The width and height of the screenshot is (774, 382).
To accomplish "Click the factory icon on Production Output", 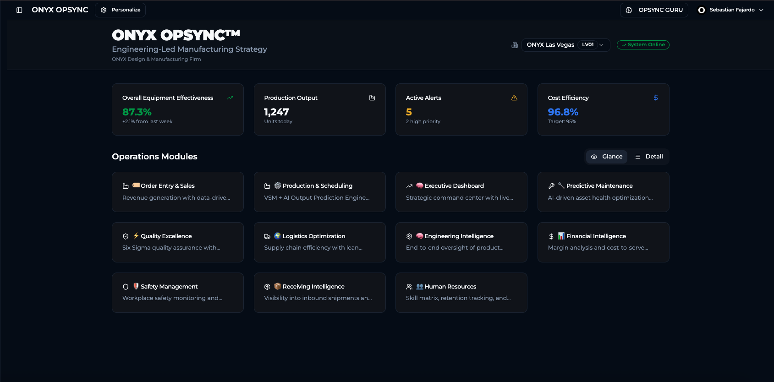I will pos(372,98).
